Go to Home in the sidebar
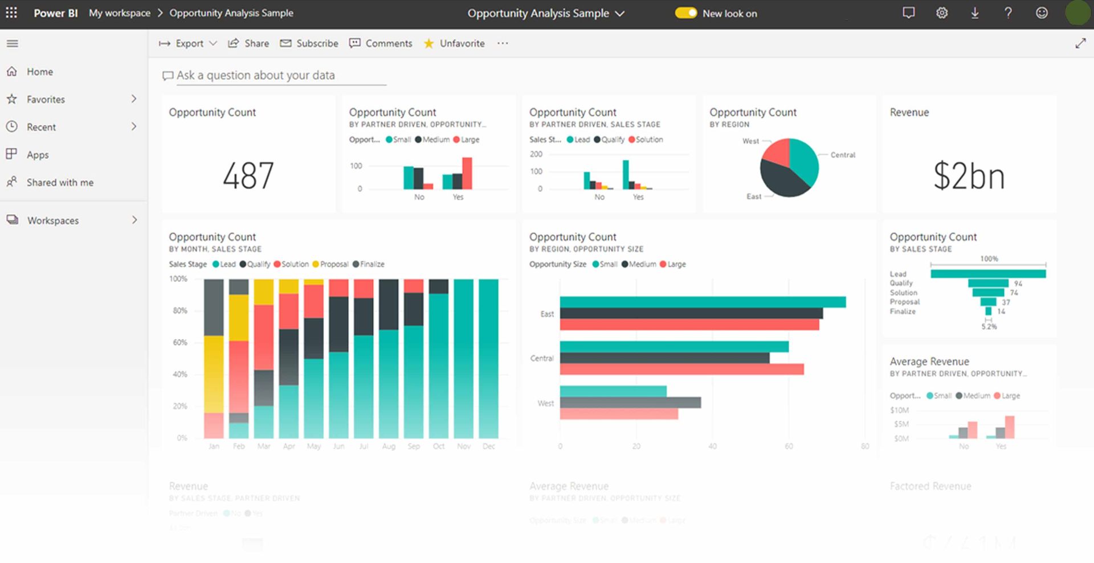 tap(39, 72)
